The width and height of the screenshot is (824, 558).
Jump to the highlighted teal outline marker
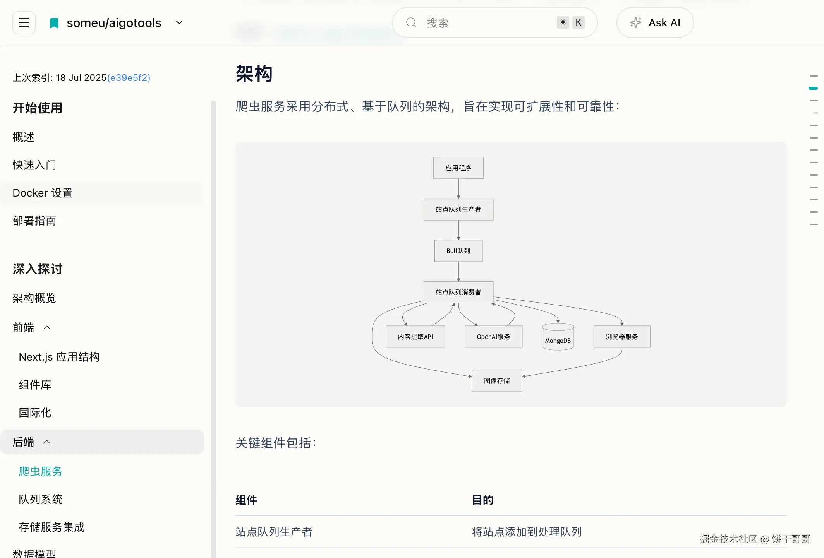coord(813,88)
